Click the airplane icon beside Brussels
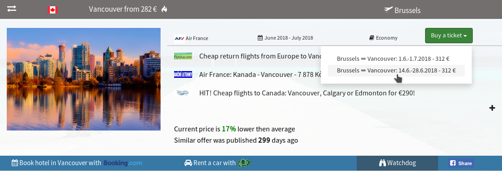The image size is (502, 171). pyautogui.click(x=388, y=9)
